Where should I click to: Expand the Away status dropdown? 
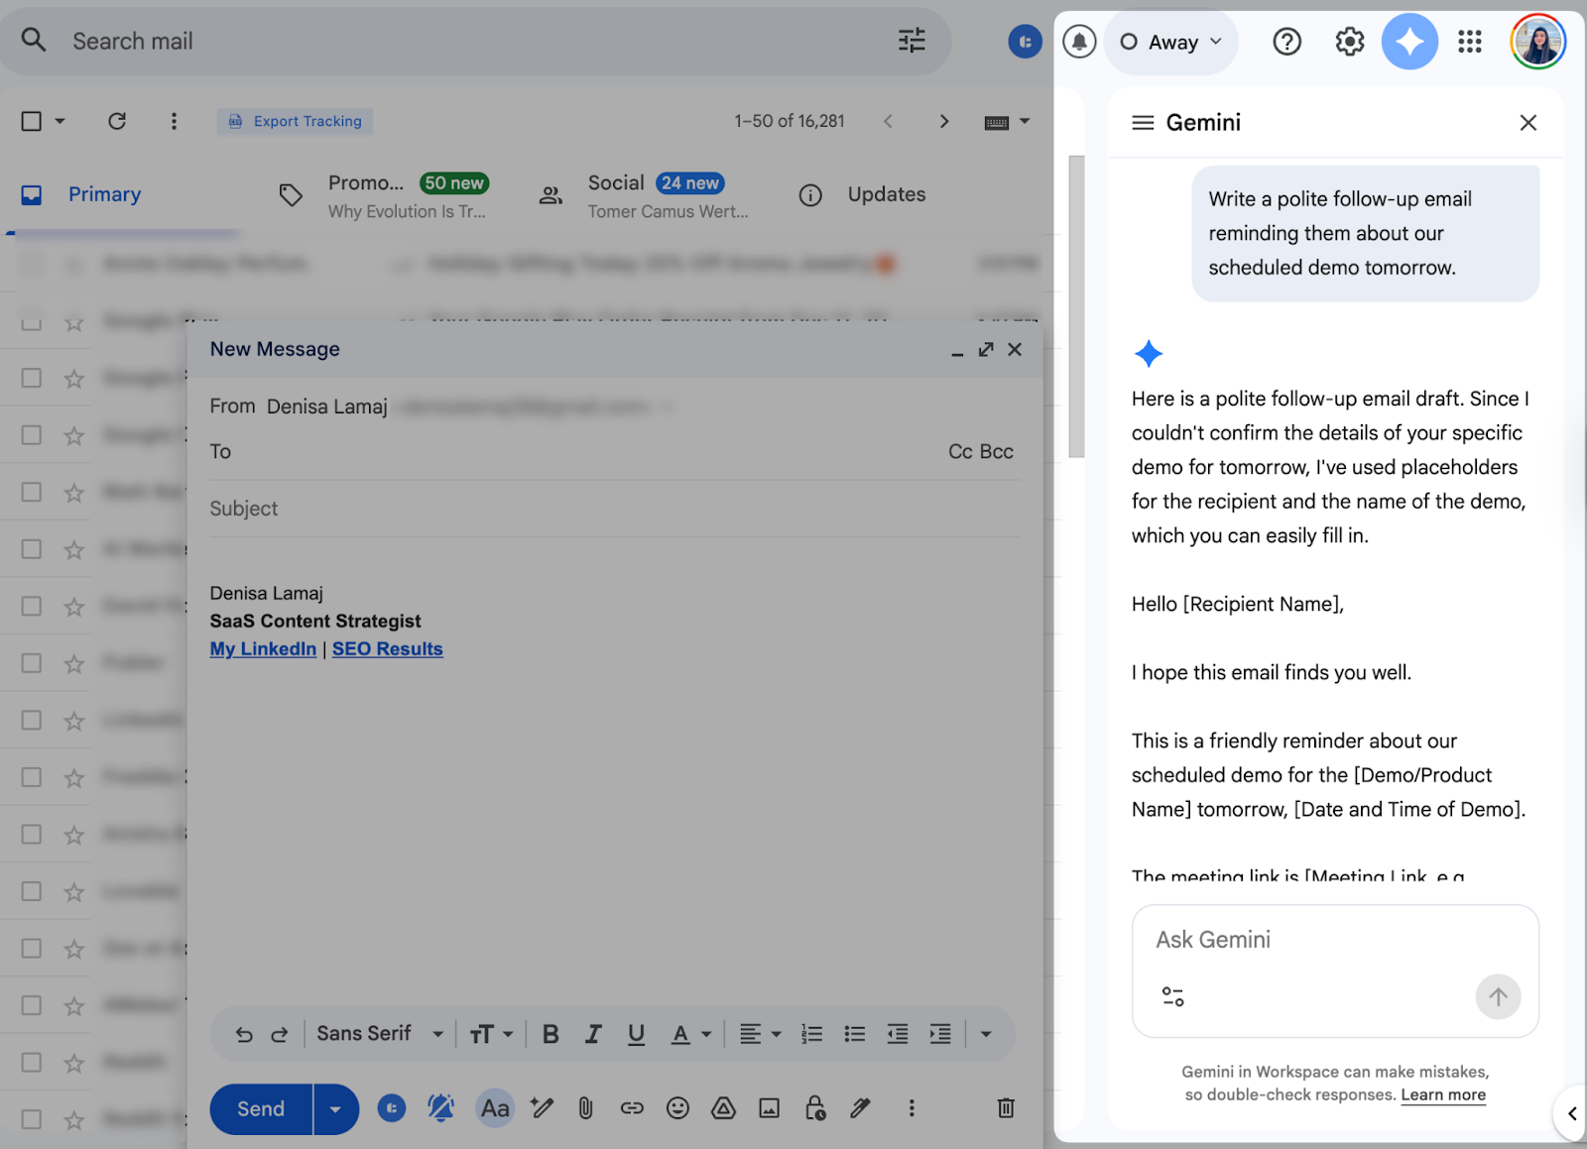[1214, 42]
